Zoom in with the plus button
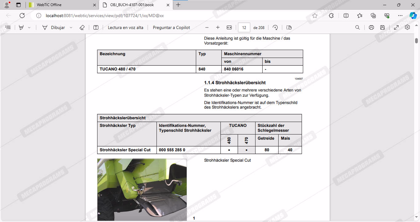The image size is (420, 222). 218,27
